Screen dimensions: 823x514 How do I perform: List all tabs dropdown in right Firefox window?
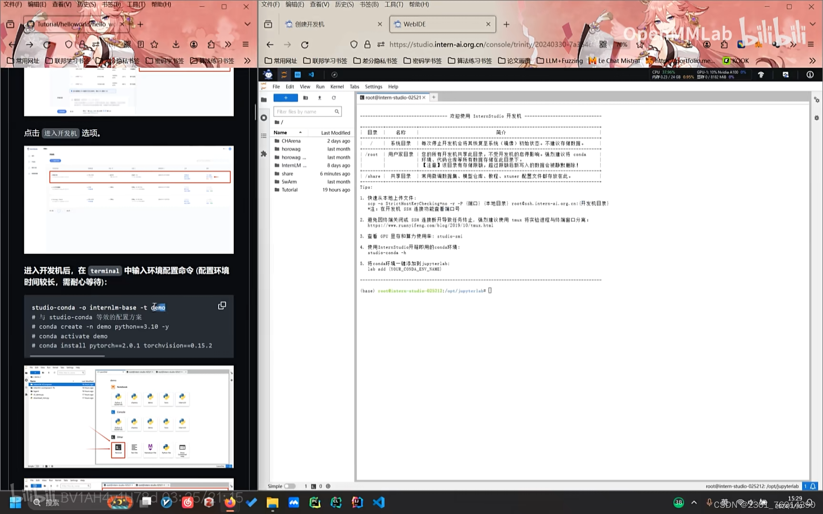(x=812, y=24)
